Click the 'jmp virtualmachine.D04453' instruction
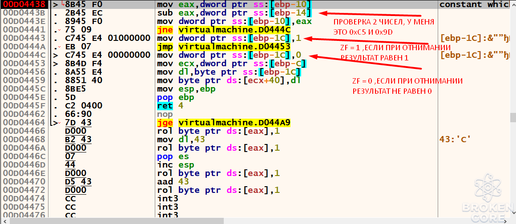The width and height of the screenshot is (516, 224). [x=224, y=47]
